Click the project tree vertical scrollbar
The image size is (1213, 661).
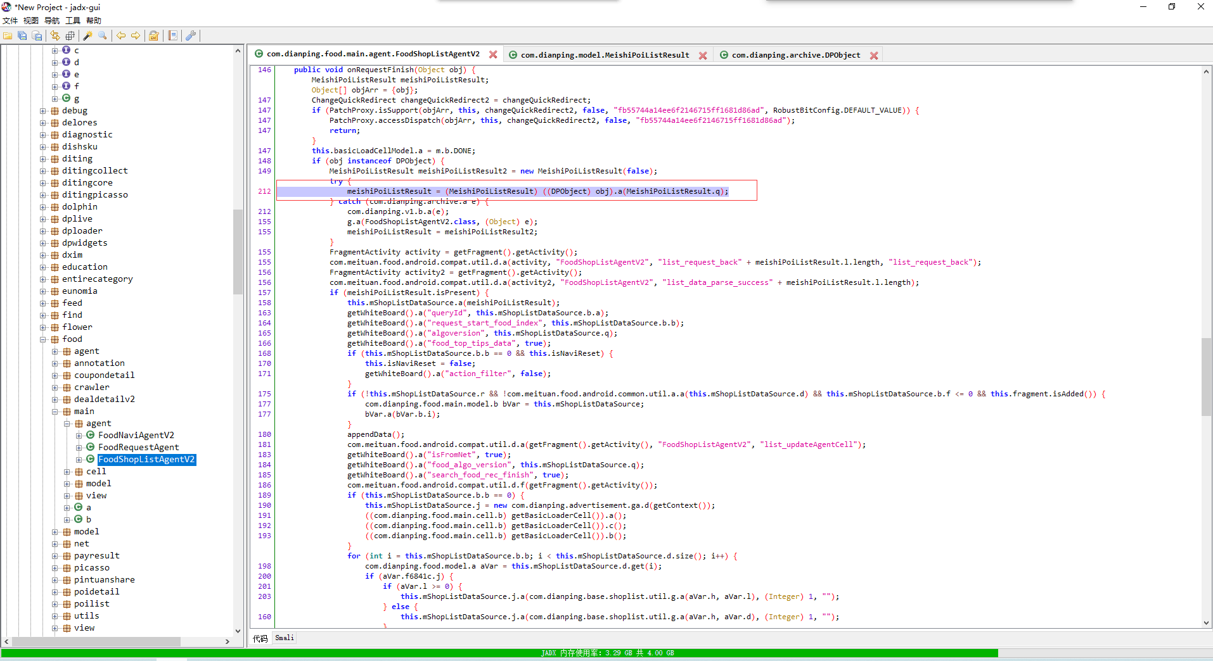coord(238,252)
